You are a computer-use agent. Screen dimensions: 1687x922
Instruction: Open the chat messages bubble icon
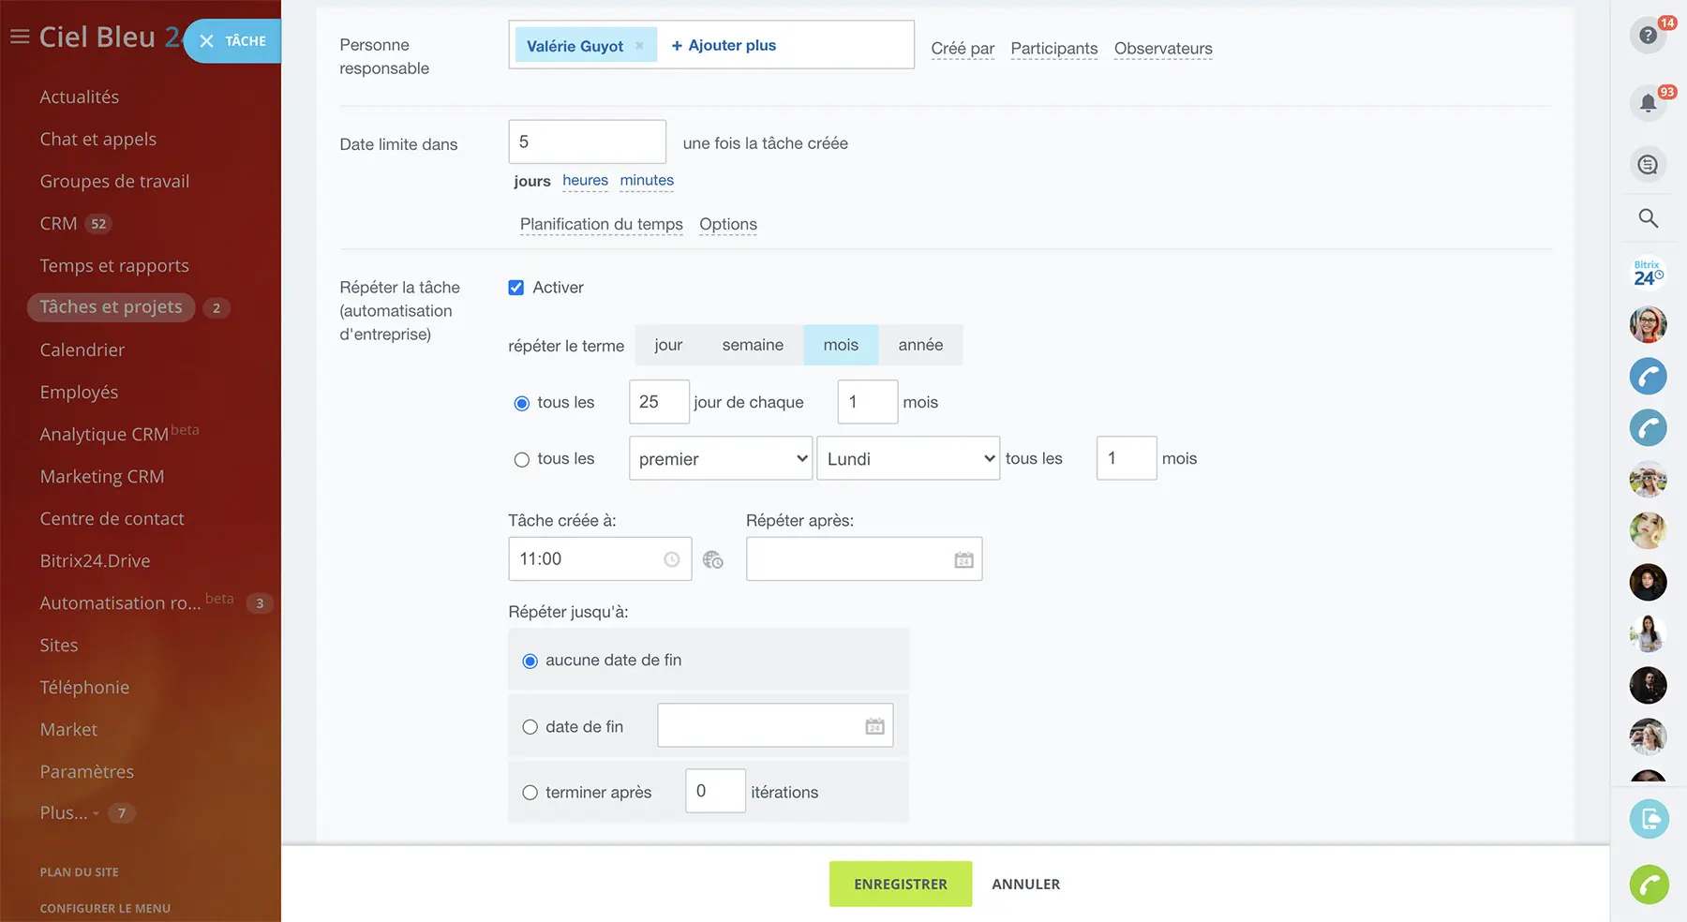click(x=1648, y=165)
